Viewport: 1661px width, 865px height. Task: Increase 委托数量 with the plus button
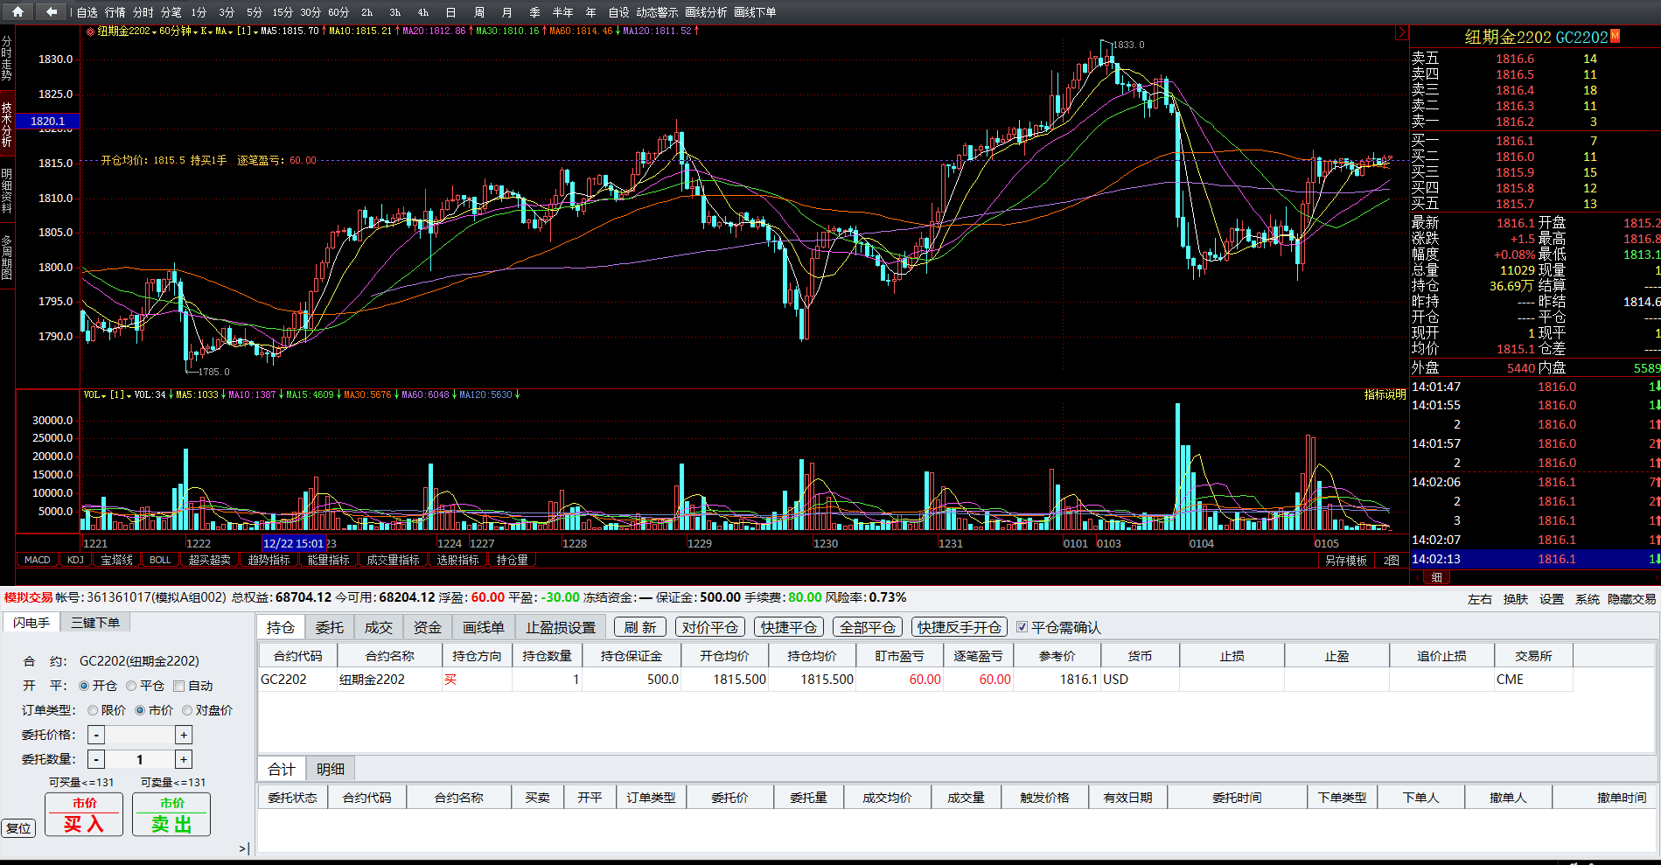(x=184, y=759)
